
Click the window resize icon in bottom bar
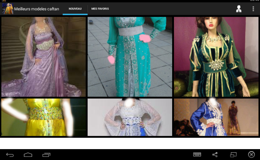point(233,155)
